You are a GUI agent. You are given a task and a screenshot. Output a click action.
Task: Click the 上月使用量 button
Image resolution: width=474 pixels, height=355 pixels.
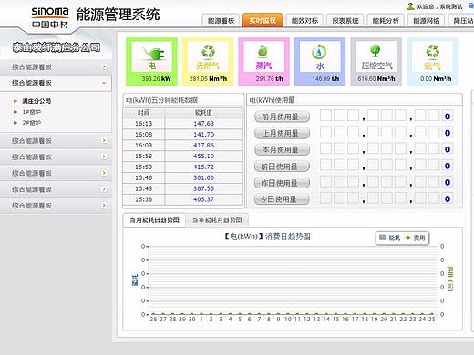point(282,133)
